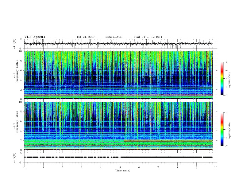Screen dimensions: 243x188
Task: Click tick label "10" on time axis
Action: pos(216,167)
